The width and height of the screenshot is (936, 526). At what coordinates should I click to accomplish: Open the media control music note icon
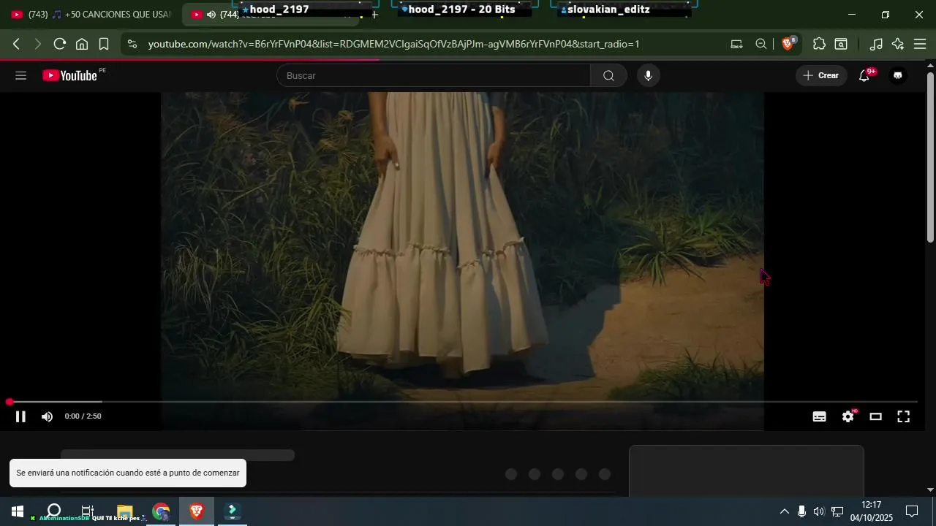tap(876, 44)
